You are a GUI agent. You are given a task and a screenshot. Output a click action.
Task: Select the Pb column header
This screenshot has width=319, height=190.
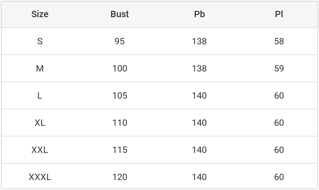click(199, 14)
